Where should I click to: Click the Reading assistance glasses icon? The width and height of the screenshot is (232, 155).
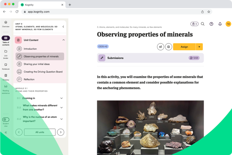click(6, 86)
